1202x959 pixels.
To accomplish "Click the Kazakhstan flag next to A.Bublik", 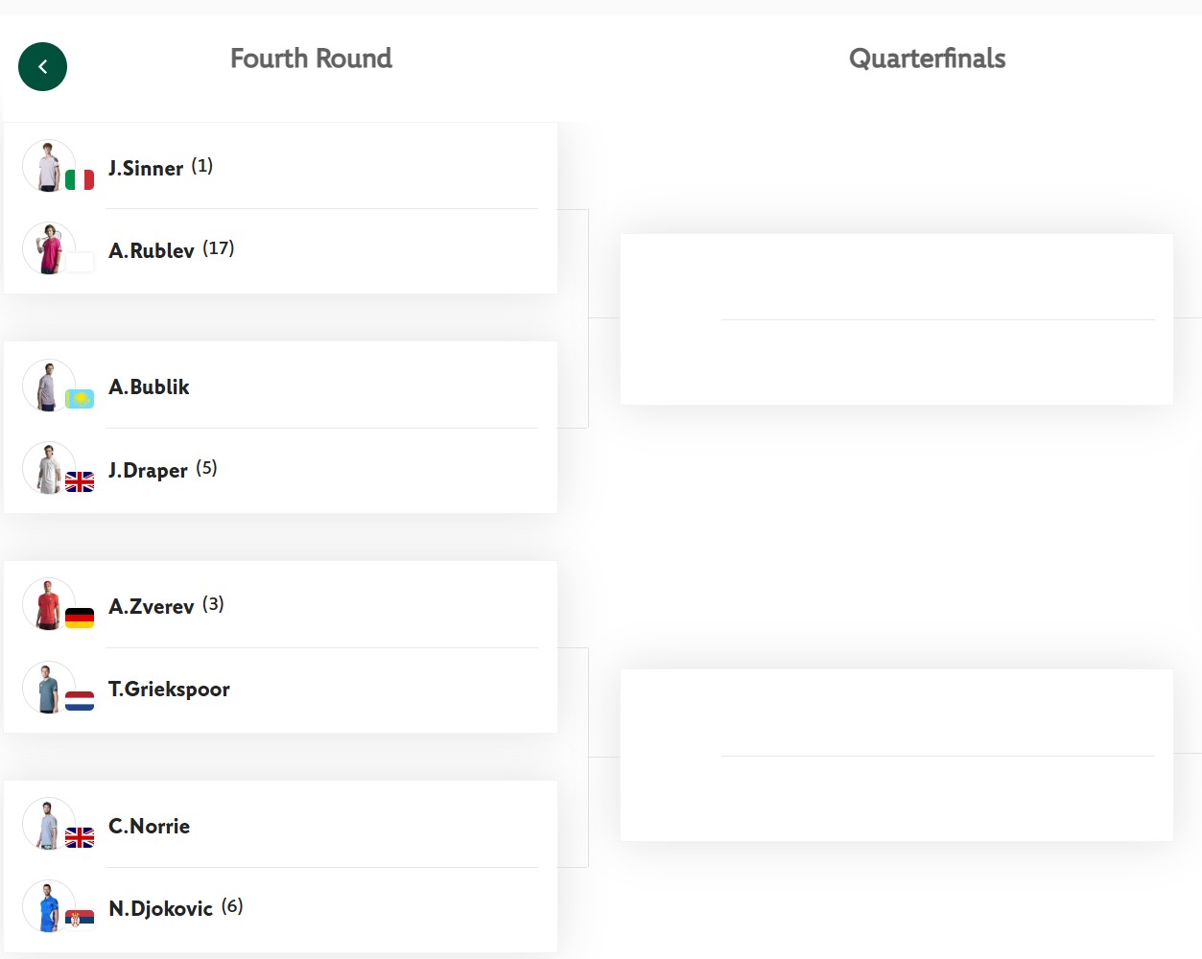I will 80,398.
